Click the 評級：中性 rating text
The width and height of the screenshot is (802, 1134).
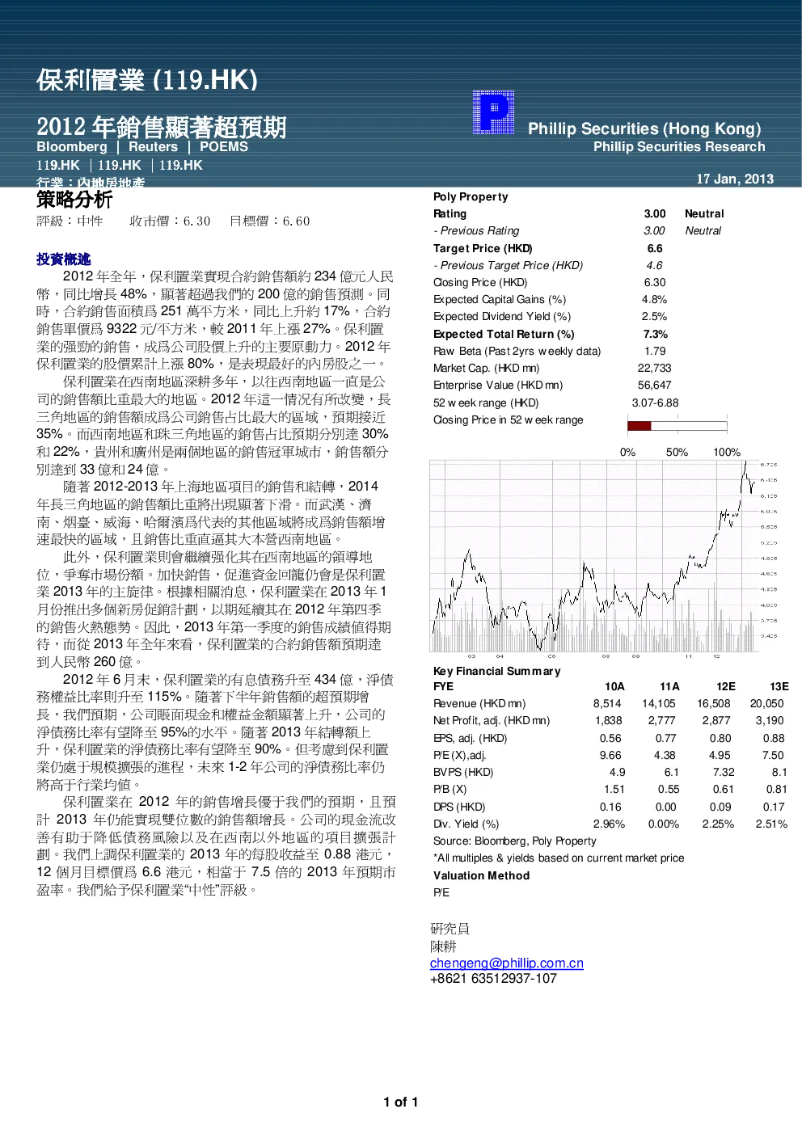tap(70, 221)
